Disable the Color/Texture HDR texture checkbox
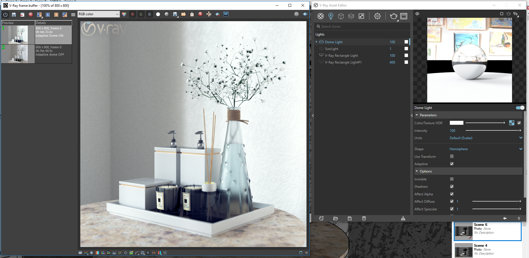529x258 pixels. click(x=519, y=123)
